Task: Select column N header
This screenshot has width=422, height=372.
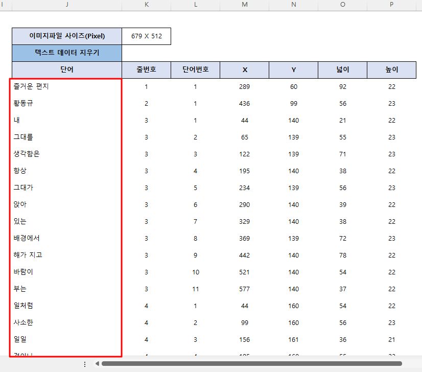Action: tap(294, 5)
